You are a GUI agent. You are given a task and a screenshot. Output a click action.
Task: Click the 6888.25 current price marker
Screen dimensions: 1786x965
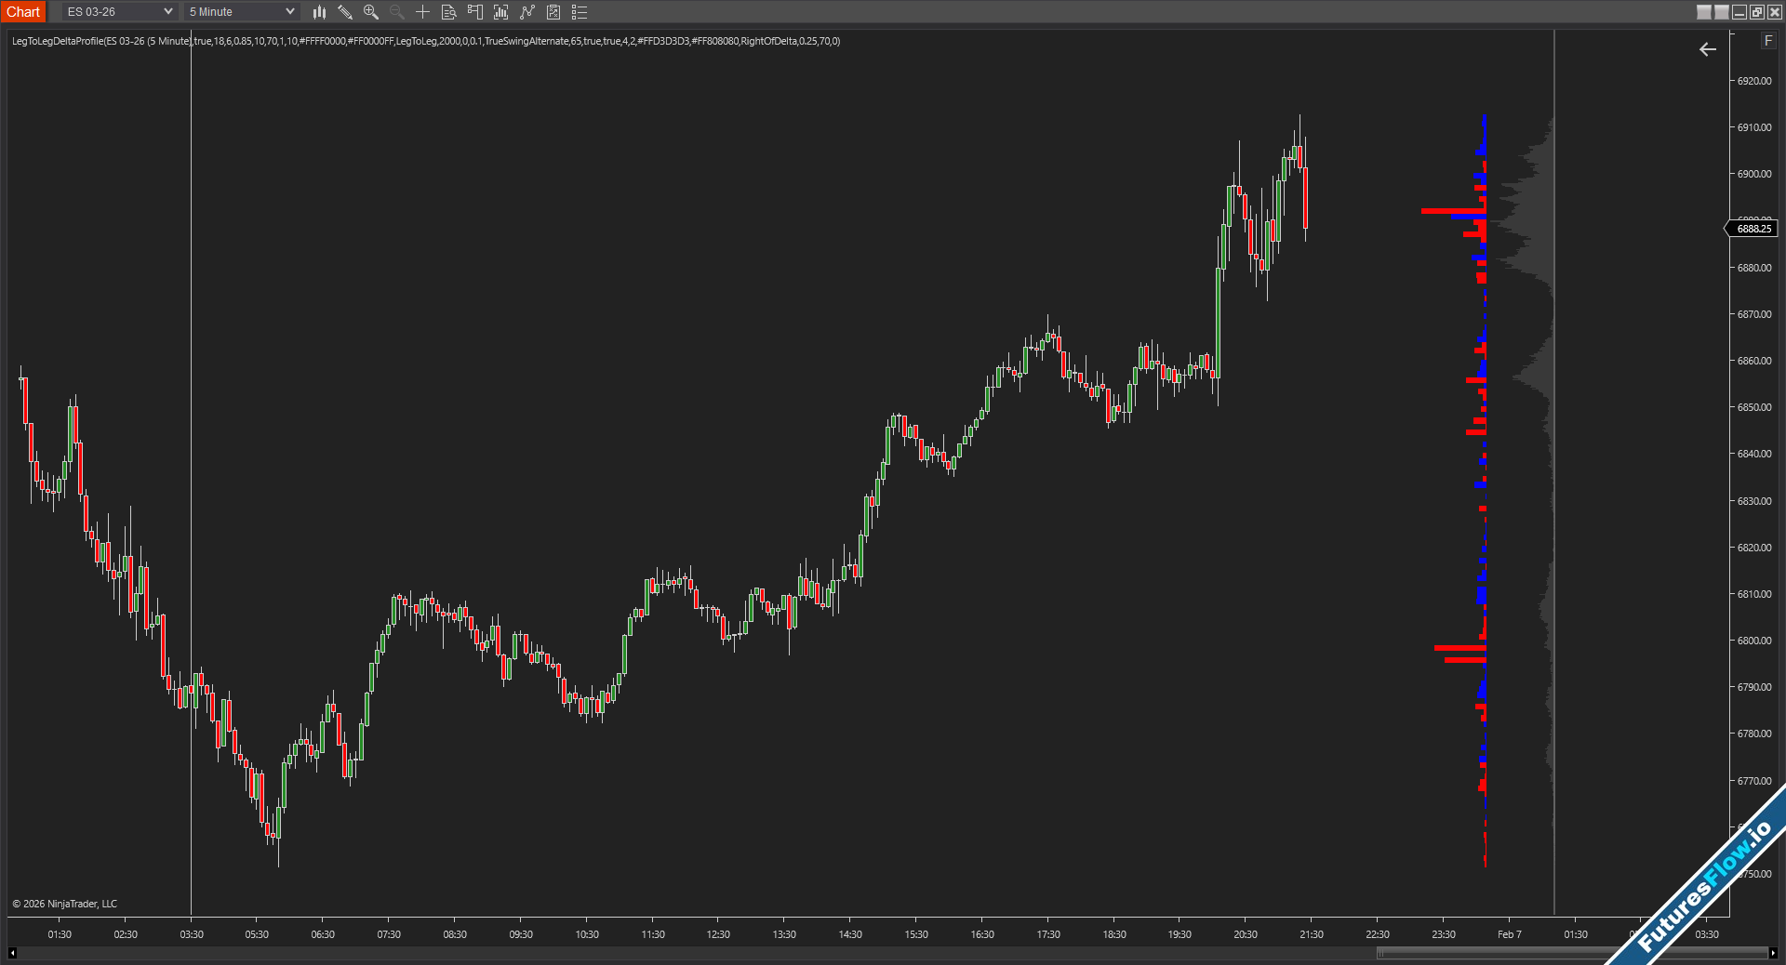pos(1753,229)
